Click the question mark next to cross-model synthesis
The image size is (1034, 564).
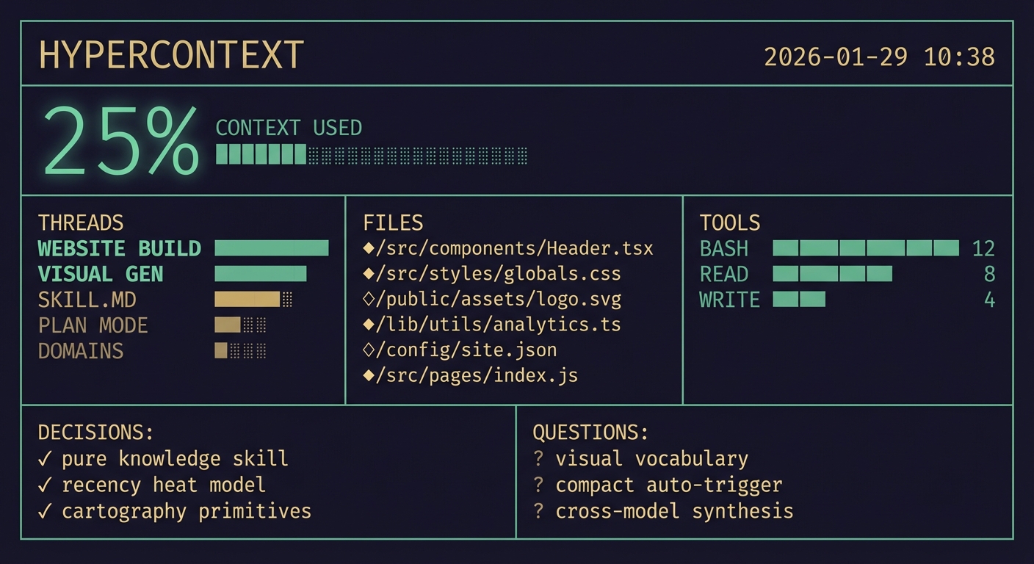[x=538, y=511]
